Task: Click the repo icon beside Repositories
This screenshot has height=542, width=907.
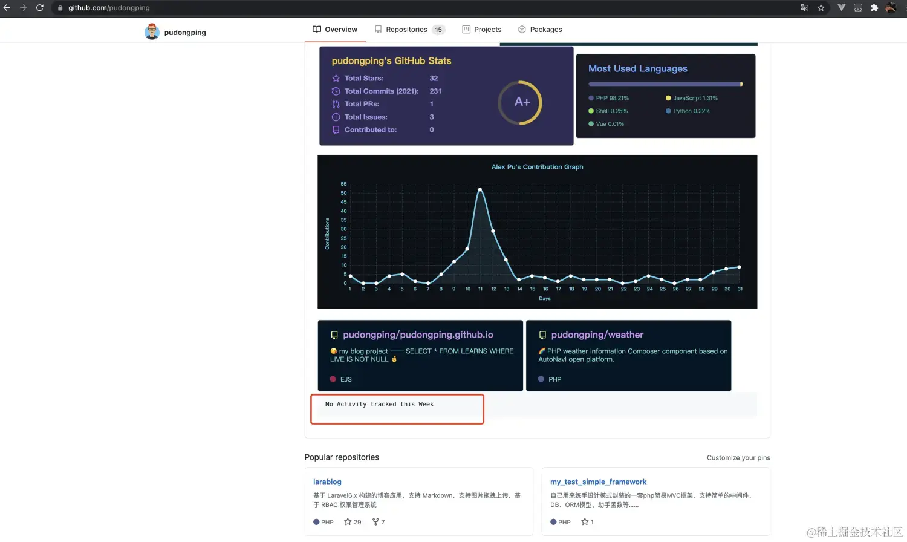Action: pyautogui.click(x=379, y=29)
